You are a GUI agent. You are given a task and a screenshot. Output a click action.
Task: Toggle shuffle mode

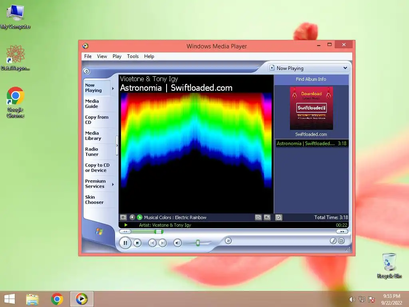pyautogui.click(x=228, y=241)
